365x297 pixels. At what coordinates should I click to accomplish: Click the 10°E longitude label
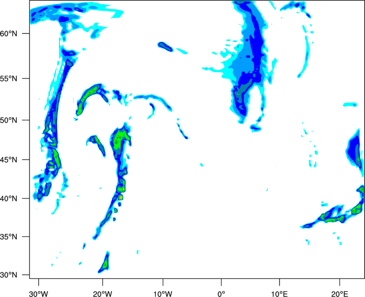(280, 294)
